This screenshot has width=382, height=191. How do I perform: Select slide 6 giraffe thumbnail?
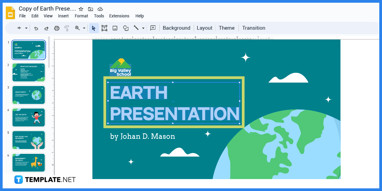pyautogui.click(x=29, y=163)
